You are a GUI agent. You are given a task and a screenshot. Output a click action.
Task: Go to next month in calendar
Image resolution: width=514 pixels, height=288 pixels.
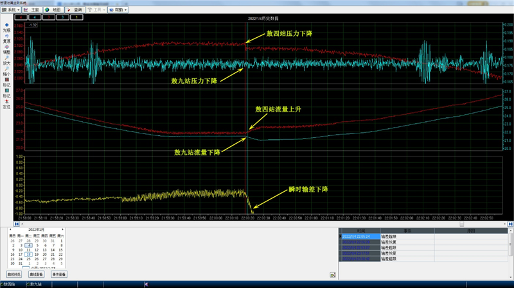62,229
